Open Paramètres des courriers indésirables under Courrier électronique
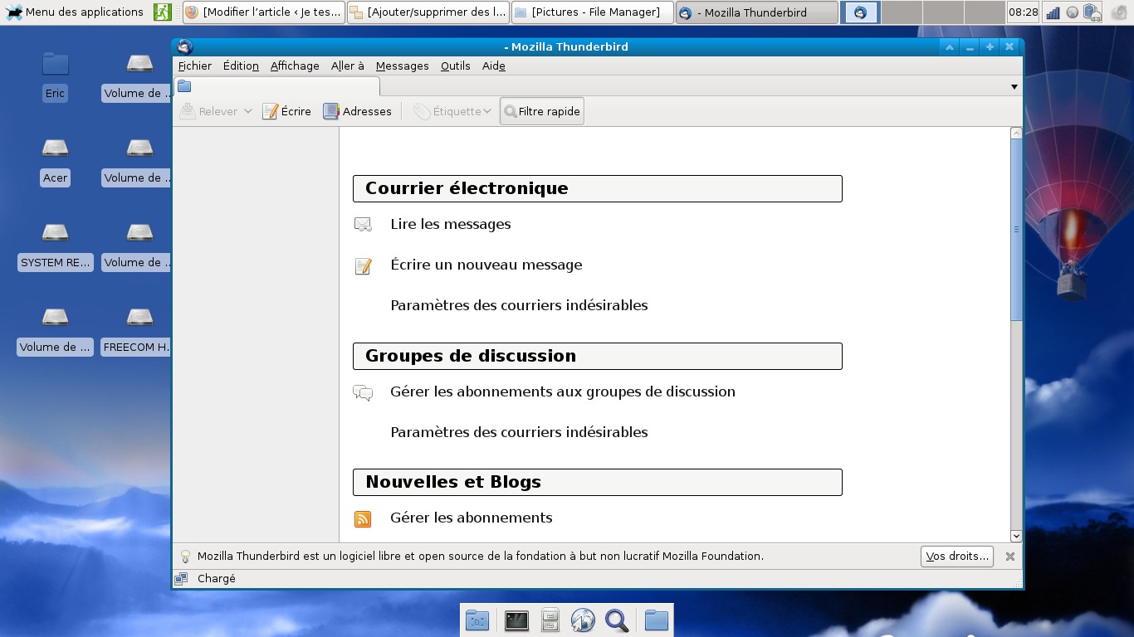Viewport: 1134px width, 637px height. 519,305
